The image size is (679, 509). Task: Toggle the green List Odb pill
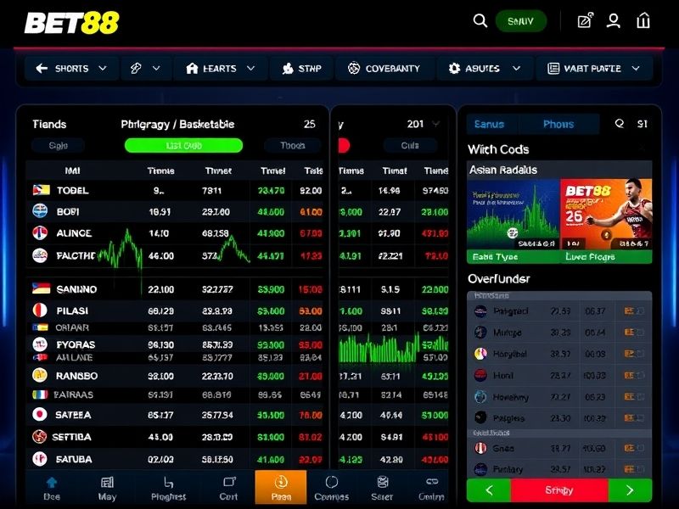pyautogui.click(x=183, y=145)
